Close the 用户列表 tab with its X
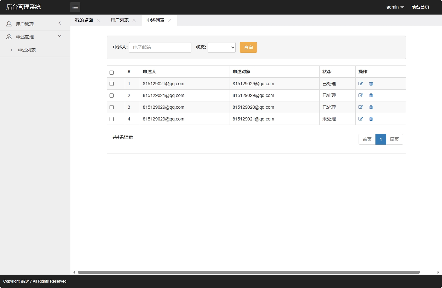The image size is (442, 288). point(134,20)
